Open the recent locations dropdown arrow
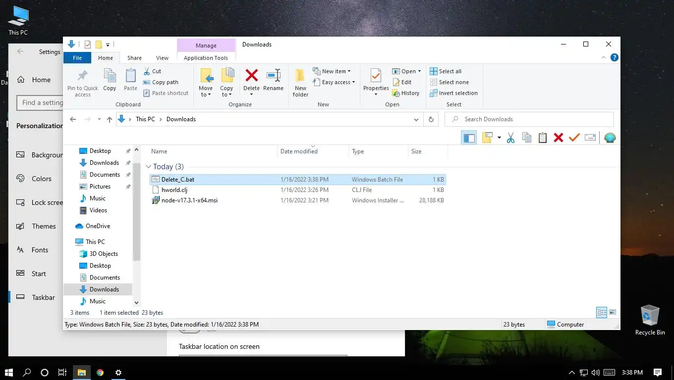 tap(99, 119)
